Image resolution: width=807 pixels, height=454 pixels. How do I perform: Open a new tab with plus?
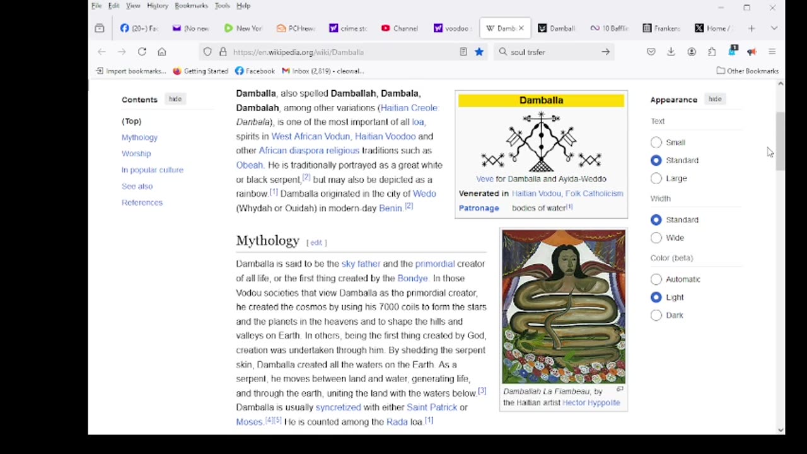(752, 28)
